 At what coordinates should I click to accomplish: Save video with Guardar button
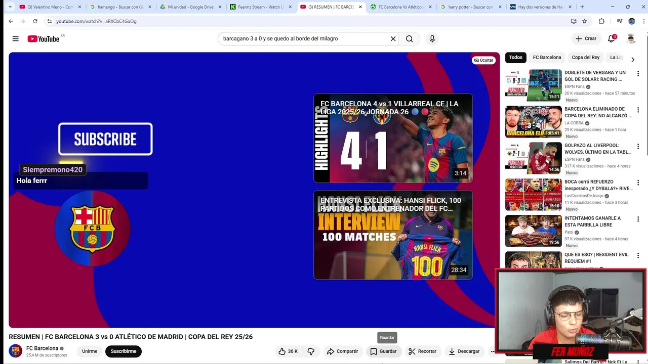tap(383, 351)
